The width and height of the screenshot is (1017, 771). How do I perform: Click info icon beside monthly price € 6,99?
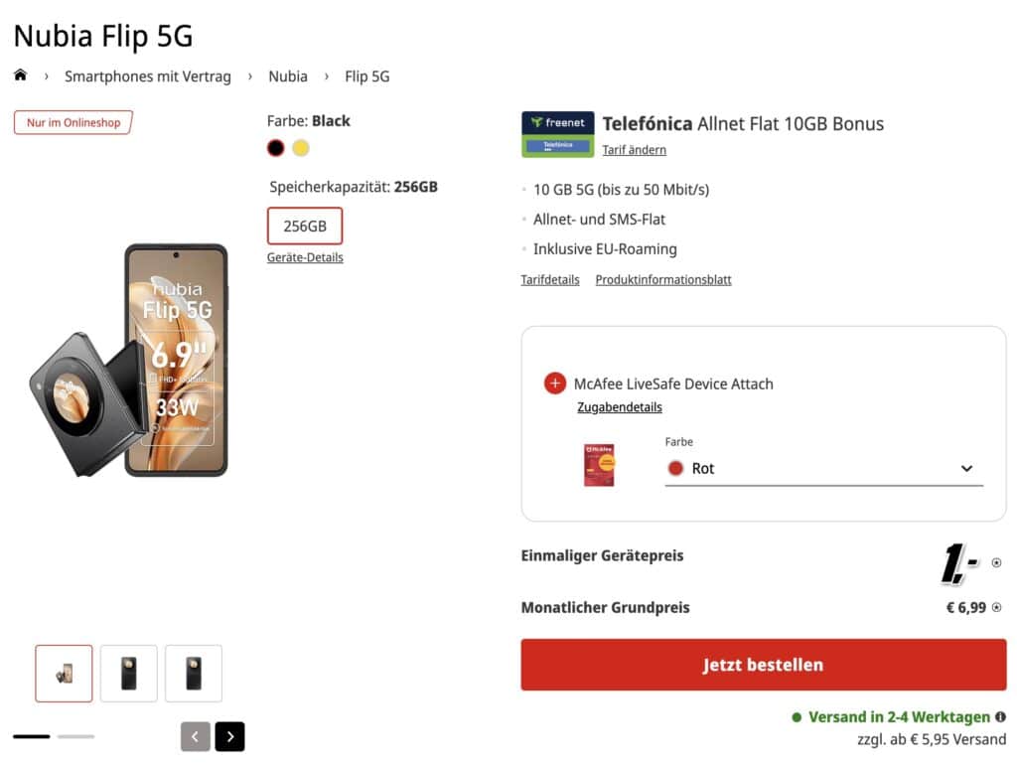[x=997, y=607]
